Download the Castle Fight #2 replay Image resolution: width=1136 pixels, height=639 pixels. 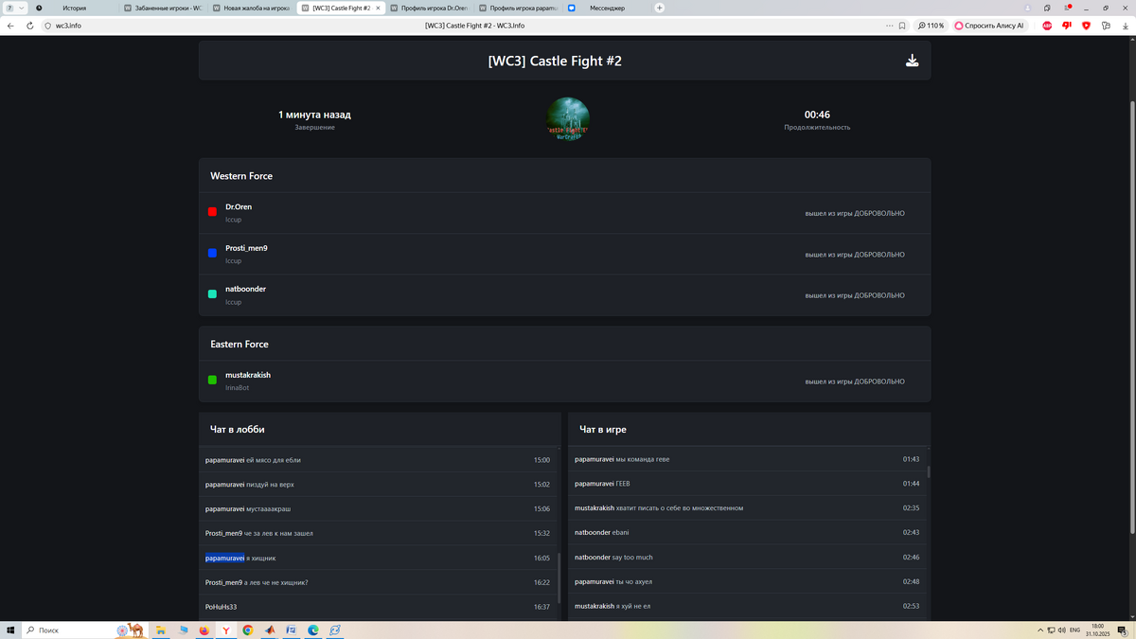[x=912, y=61]
